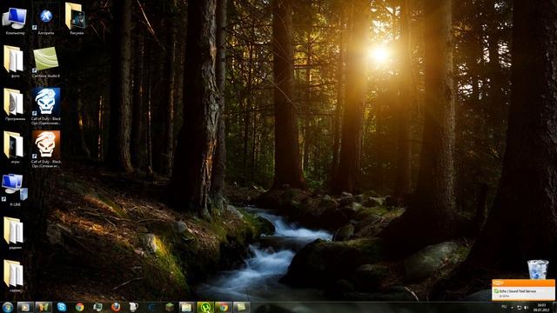Image resolution: width=557 pixels, height=313 pixels.
Task: Open the monitor-shaped app on taskbar
Action: pyautogui.click(x=97, y=307)
